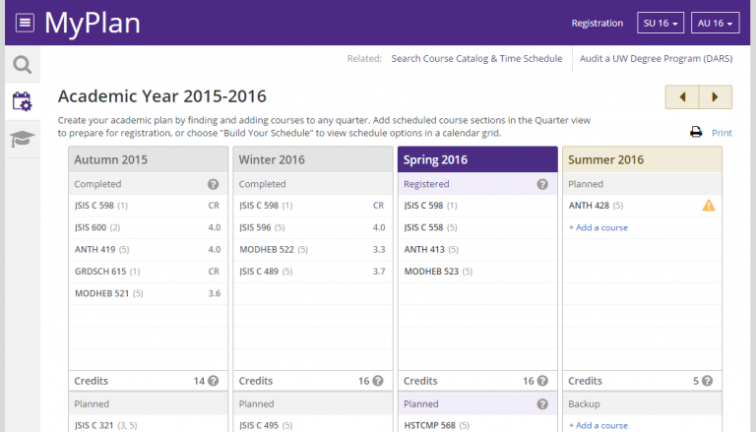Go to previous academic year arrow
The width and height of the screenshot is (756, 432).
pos(682,96)
